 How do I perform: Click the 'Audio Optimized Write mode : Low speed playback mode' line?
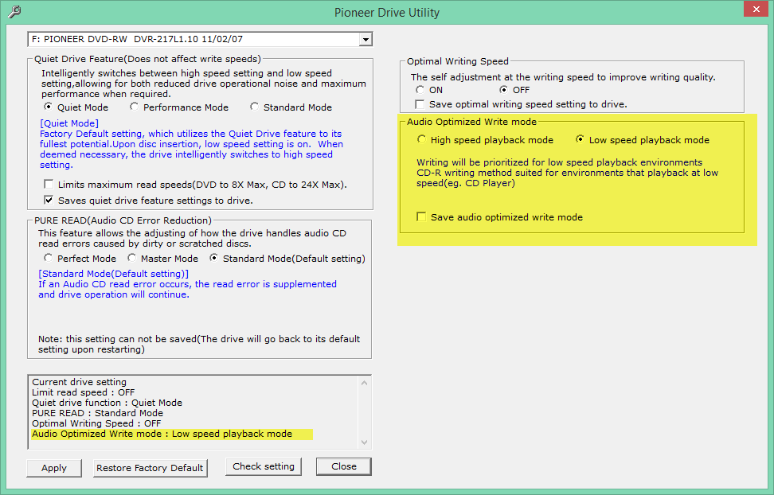point(162,434)
